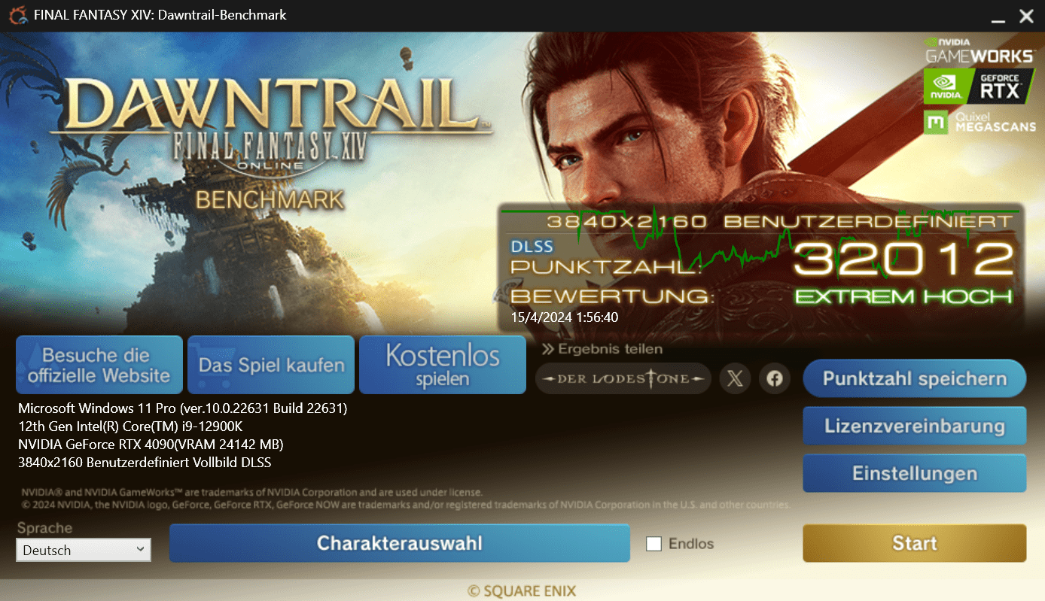Click the NVIDIA GameWorks logo
Image resolution: width=1045 pixels, height=601 pixels.
click(x=979, y=51)
